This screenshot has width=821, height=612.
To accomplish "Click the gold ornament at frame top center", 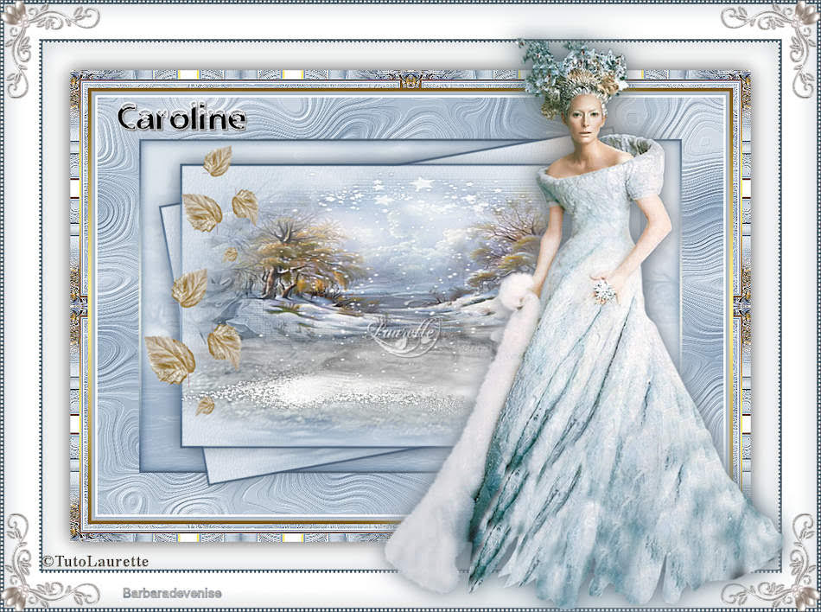I will [x=410, y=80].
